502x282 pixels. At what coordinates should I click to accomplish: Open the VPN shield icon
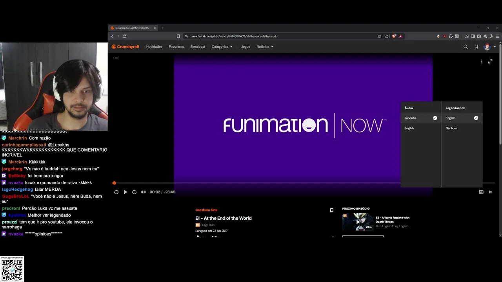coord(491,36)
